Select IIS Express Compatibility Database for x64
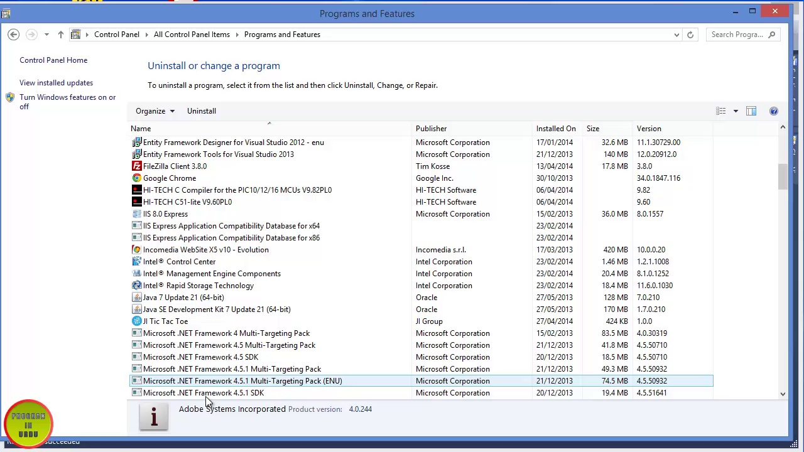Viewport: 804px width, 452px height. click(421, 226)
